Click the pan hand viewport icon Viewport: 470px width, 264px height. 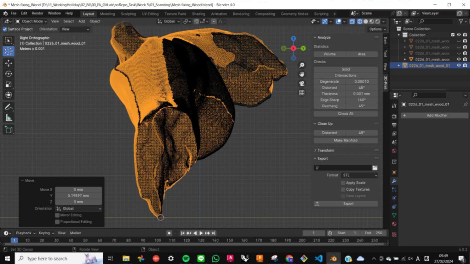302,74
